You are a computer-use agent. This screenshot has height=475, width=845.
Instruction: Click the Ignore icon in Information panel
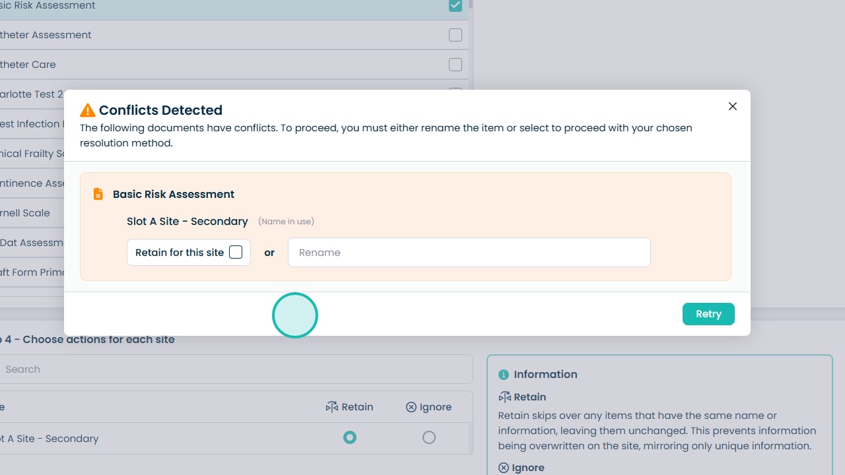click(x=504, y=468)
